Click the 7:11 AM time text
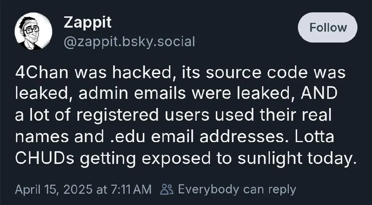Viewport: 372px width, 205px height. (x=130, y=189)
